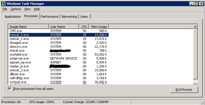Select the aspnet_wp.exe process
This screenshot has height=105, width=205.
59,62
